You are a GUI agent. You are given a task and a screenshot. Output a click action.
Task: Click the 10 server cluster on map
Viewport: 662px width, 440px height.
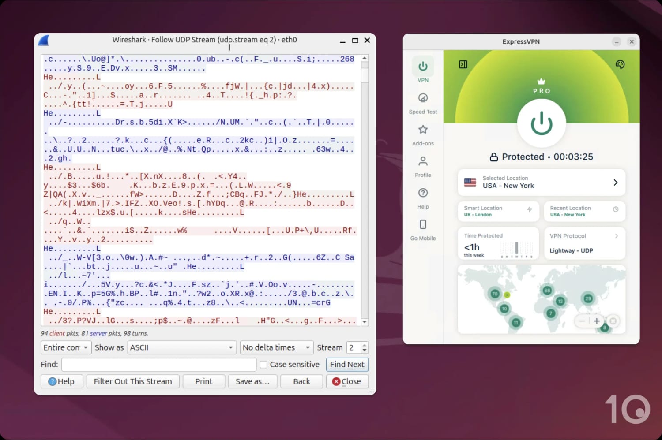[504, 309]
